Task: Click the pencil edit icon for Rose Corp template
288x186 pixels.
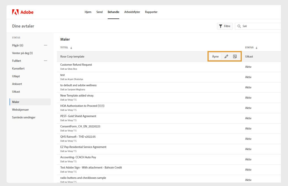Action: pyautogui.click(x=226, y=56)
